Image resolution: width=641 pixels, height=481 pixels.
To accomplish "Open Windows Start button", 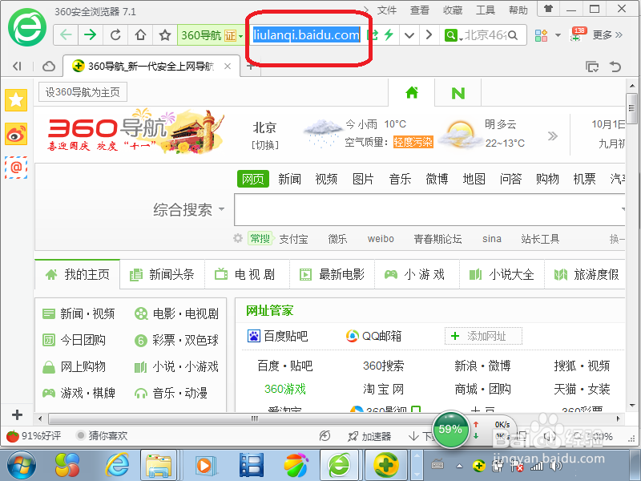I will (22, 465).
